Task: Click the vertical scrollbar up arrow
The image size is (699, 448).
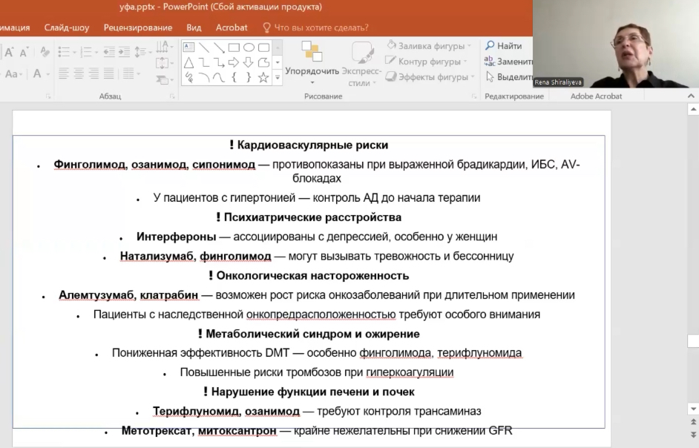Action: click(692, 109)
